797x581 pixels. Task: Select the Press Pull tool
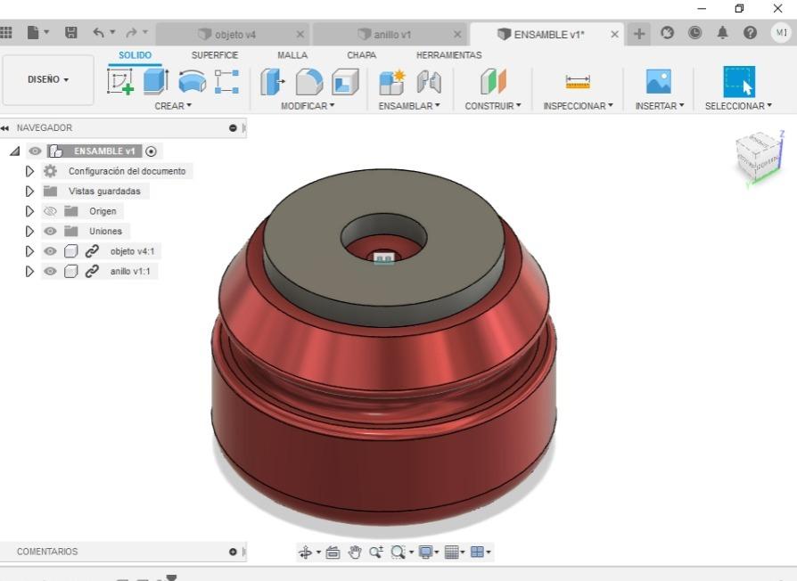273,82
